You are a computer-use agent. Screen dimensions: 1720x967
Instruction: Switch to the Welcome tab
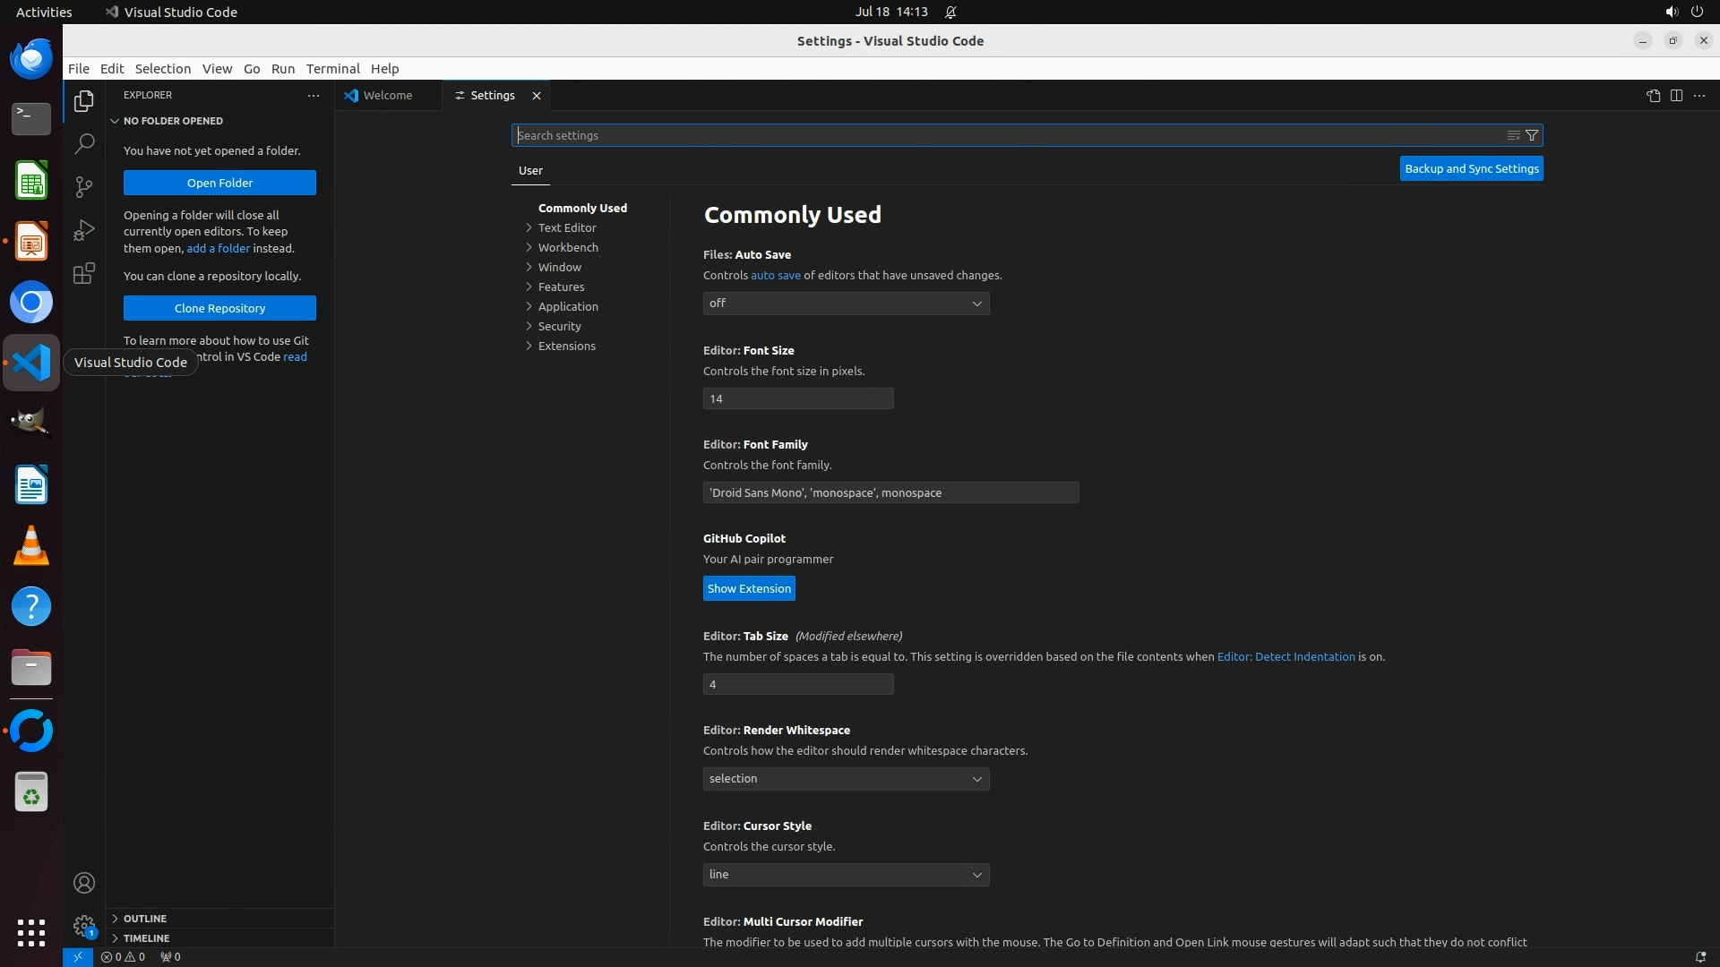tap(387, 95)
